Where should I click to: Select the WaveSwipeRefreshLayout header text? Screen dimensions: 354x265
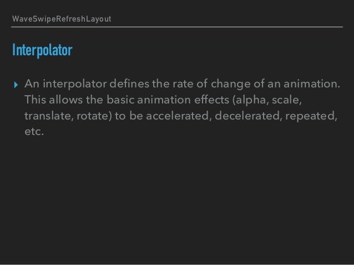click(62, 19)
